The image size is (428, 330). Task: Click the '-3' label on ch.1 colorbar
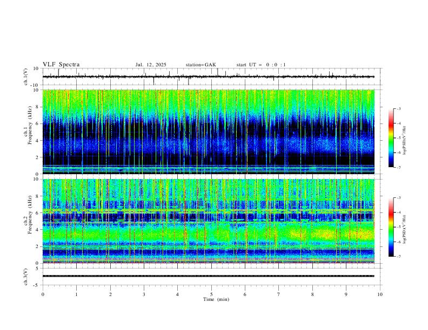coord(398,108)
